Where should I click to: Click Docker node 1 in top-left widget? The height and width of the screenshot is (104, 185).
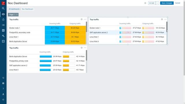(15, 28)
